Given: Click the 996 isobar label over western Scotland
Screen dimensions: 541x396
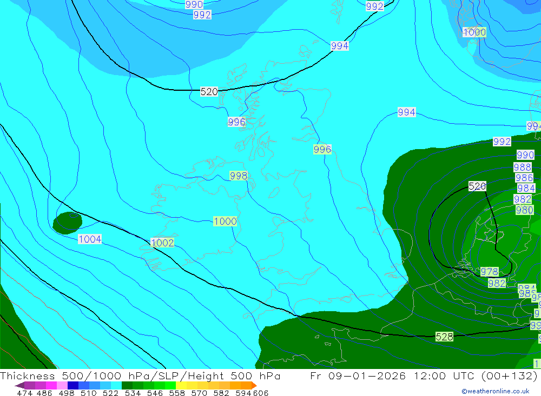Looking at the screenshot, I should (236, 122).
